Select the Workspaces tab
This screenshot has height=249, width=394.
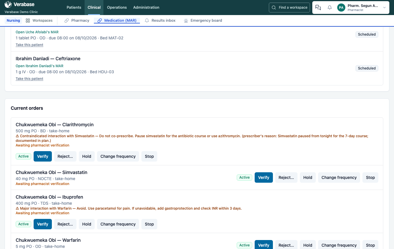tap(39, 21)
